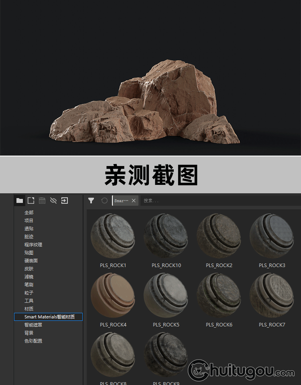This screenshot has width=301, height=385.
Task: Click the circular reset arrow icon
Action: [x=104, y=201]
